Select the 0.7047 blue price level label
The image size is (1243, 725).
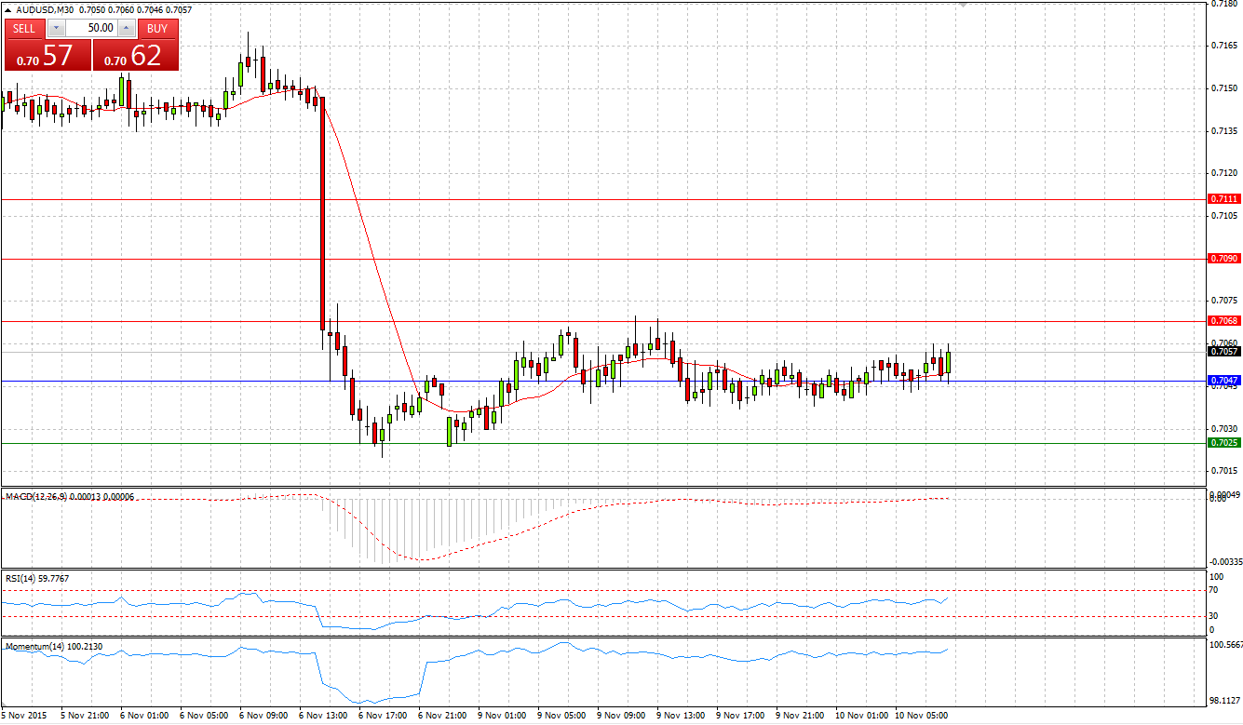tap(1223, 381)
